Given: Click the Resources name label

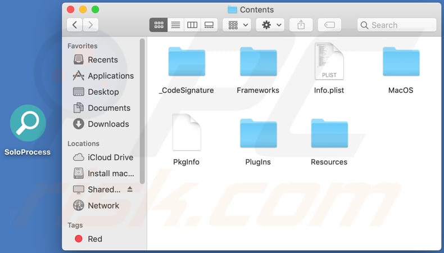Looking at the screenshot, I should tap(329, 162).
